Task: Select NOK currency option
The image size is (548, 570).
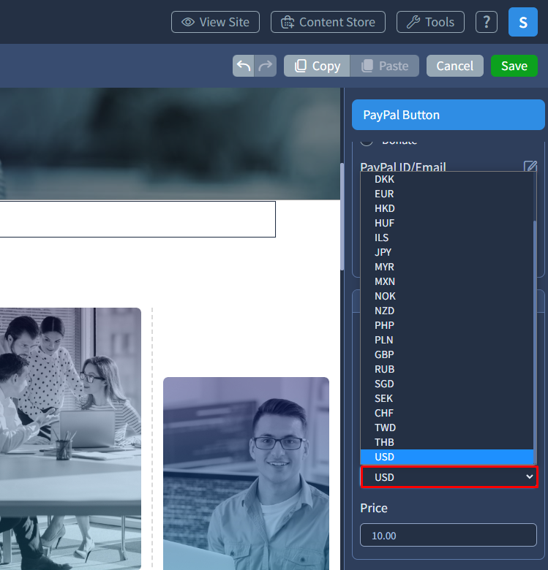Action: tap(447, 296)
